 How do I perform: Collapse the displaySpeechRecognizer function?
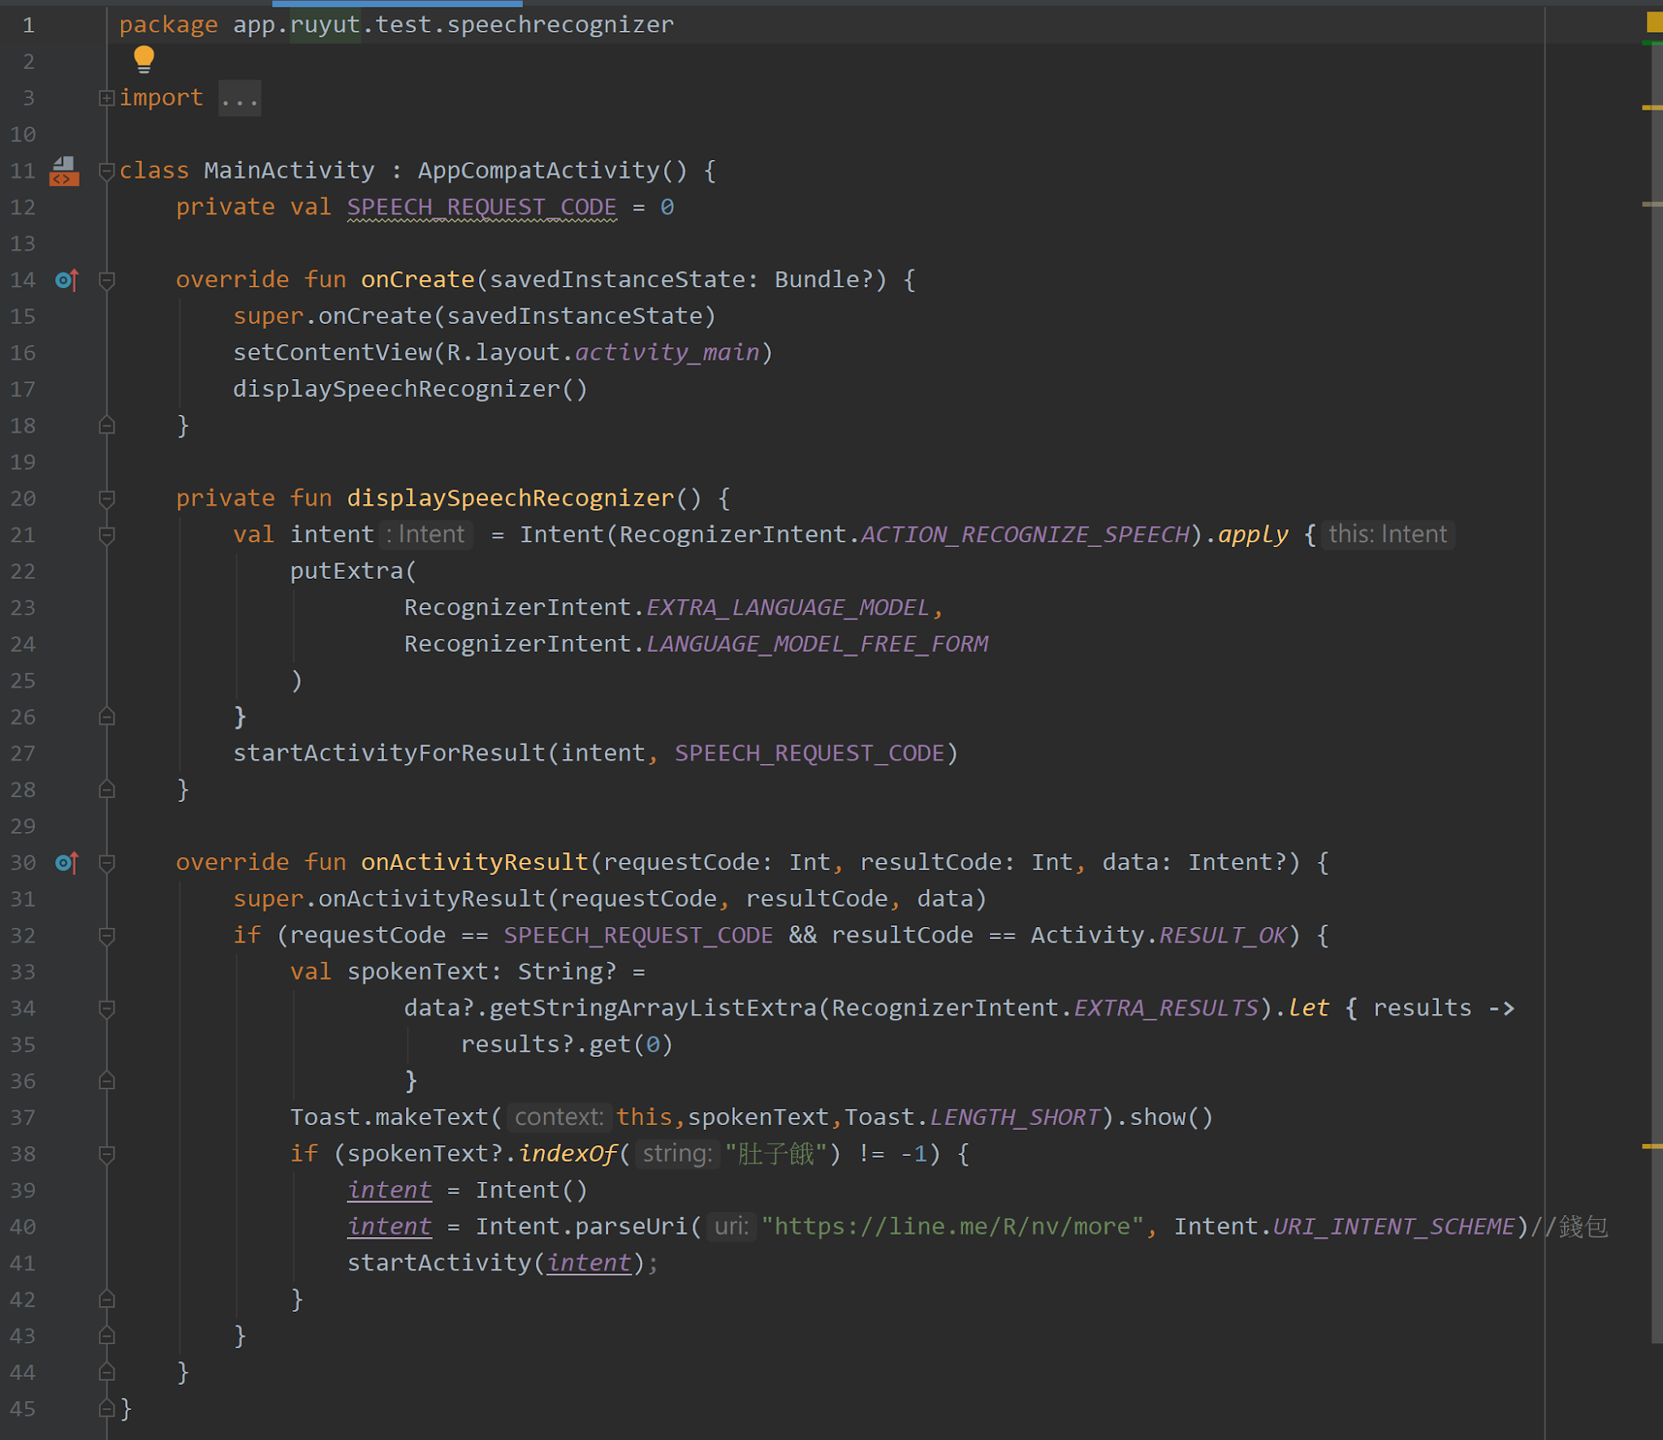[x=106, y=498]
